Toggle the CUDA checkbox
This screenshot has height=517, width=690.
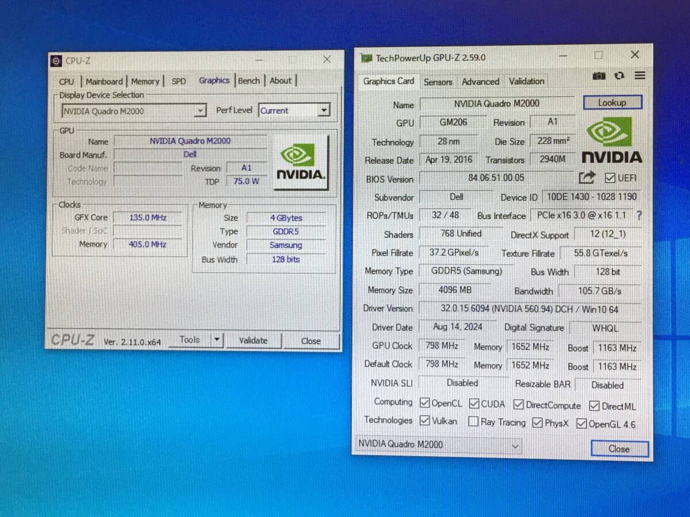[x=474, y=404]
